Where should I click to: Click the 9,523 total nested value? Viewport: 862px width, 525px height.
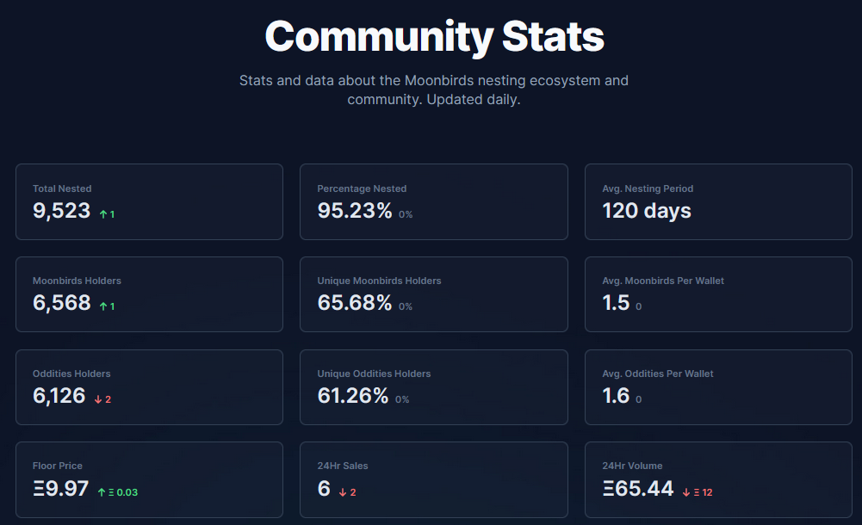[x=62, y=211]
